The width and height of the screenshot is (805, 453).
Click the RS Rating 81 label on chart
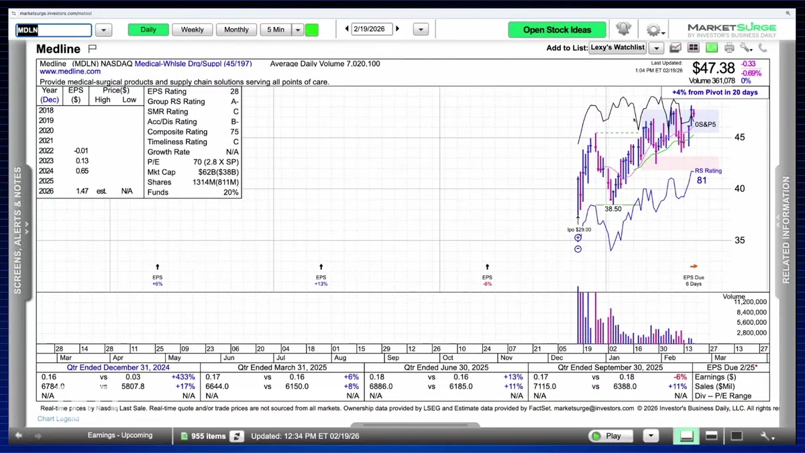(x=708, y=176)
